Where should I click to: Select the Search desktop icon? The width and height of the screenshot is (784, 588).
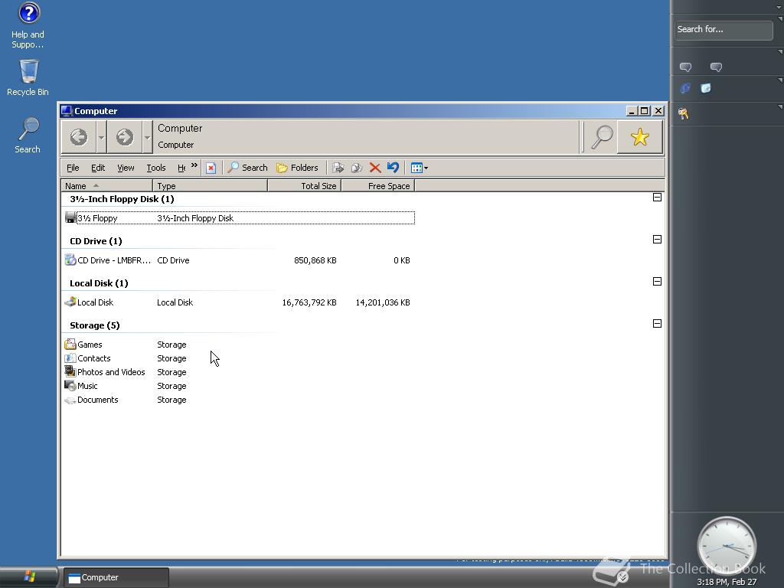point(28,136)
